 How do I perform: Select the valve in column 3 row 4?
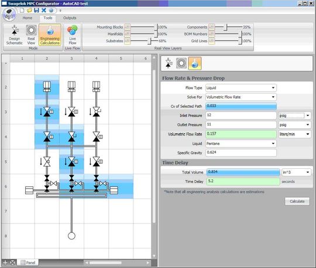72,137
